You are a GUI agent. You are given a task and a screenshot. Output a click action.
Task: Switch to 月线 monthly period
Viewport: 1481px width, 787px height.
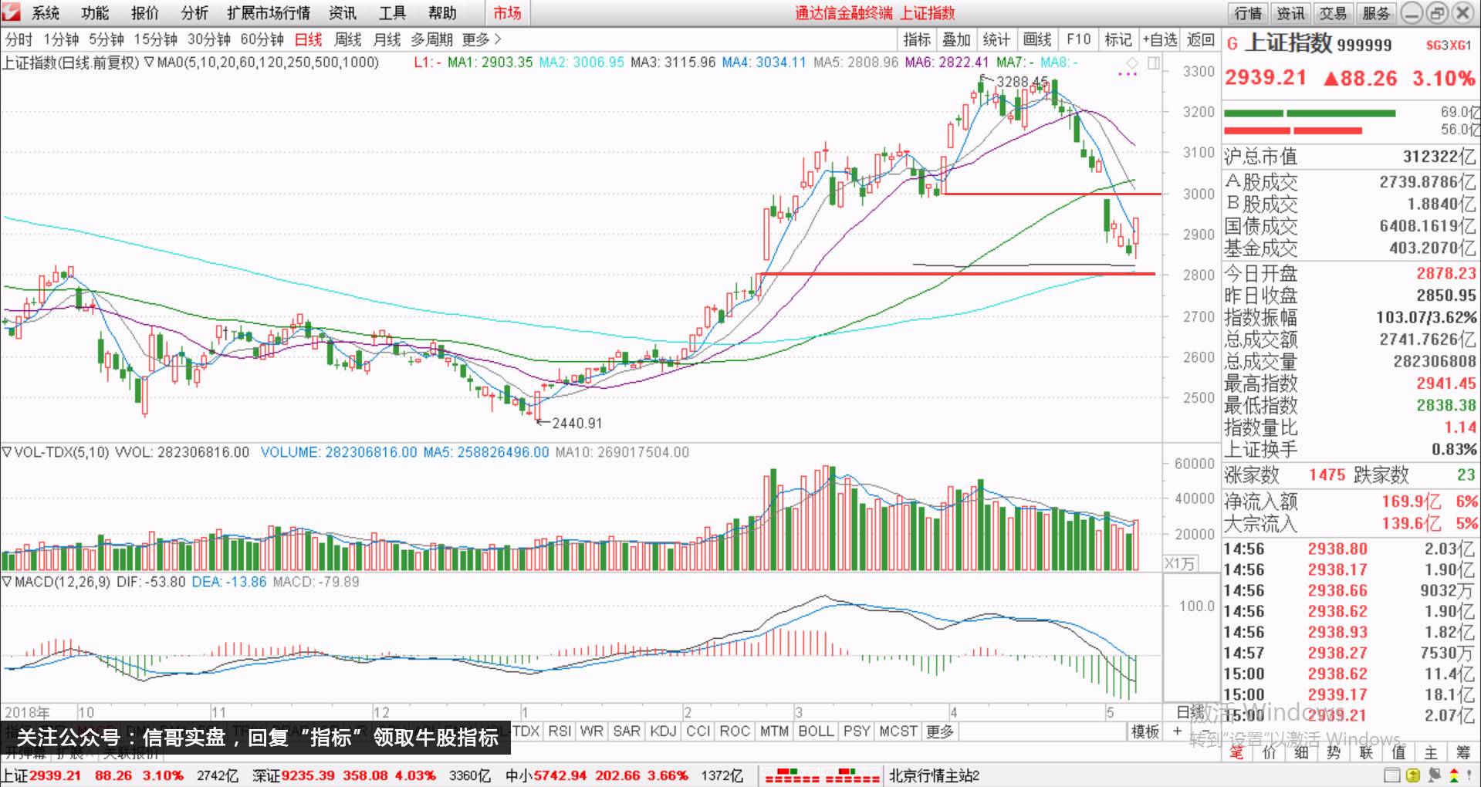[x=387, y=39]
